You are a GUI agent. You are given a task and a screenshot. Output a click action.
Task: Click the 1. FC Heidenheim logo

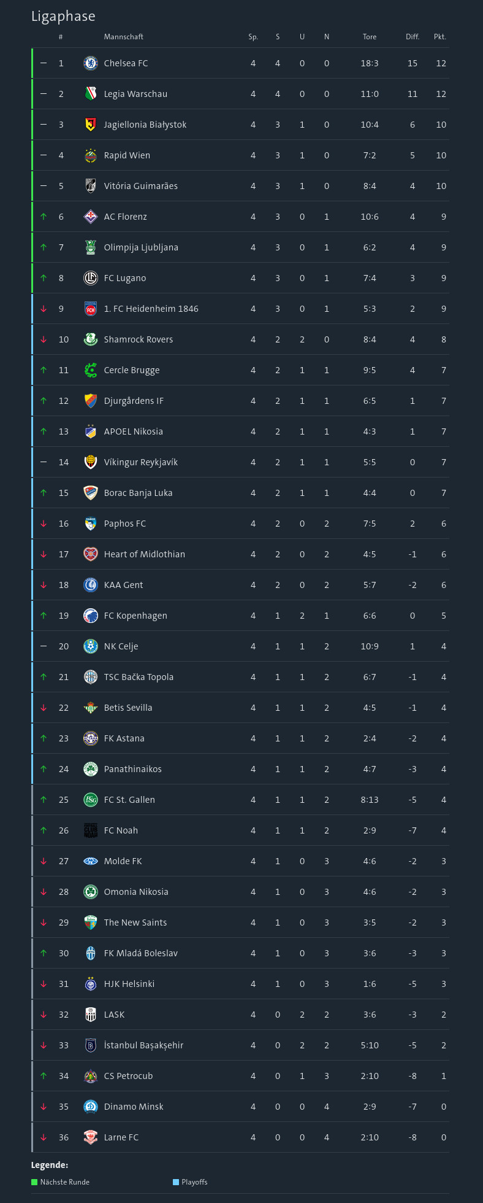pos(91,309)
